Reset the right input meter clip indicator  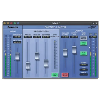click(x=11, y=36)
